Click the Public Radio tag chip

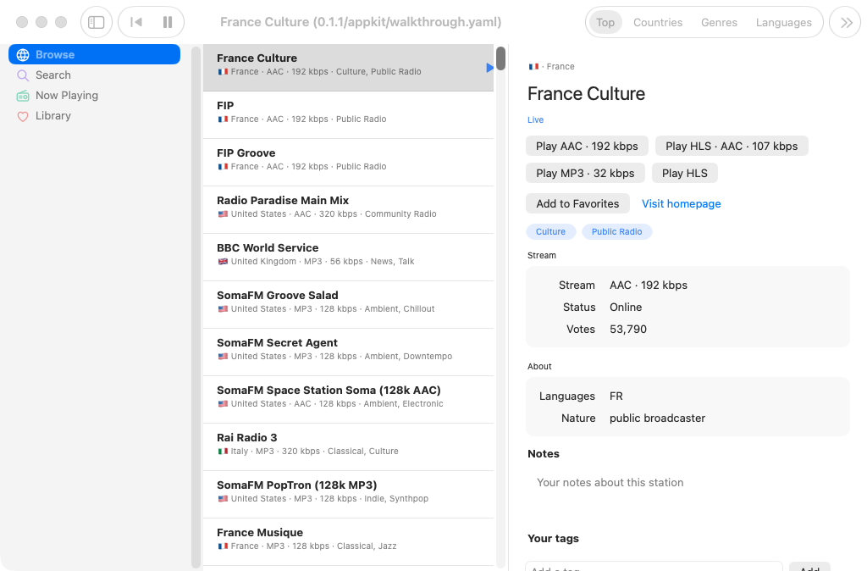pos(616,232)
